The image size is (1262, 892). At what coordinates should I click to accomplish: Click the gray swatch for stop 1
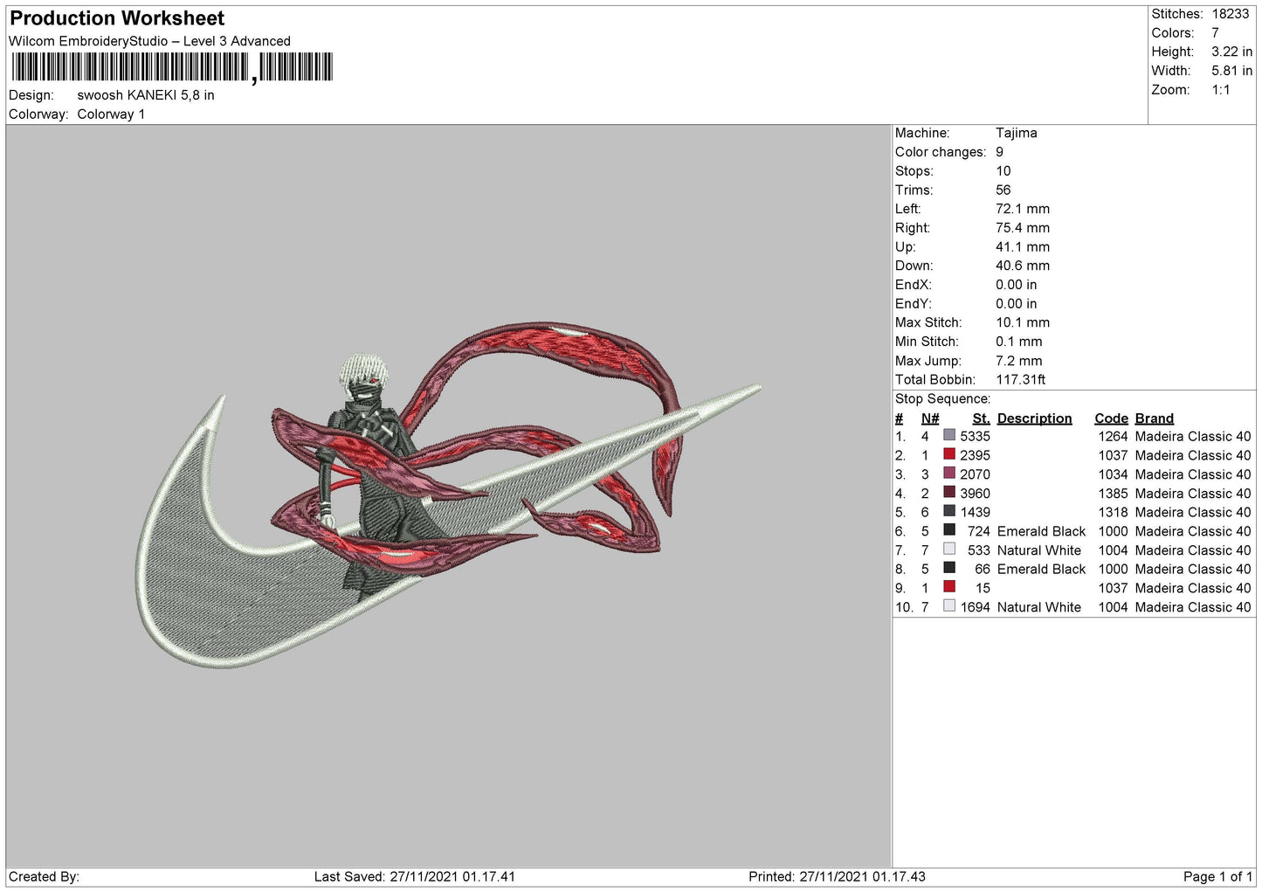point(949,435)
